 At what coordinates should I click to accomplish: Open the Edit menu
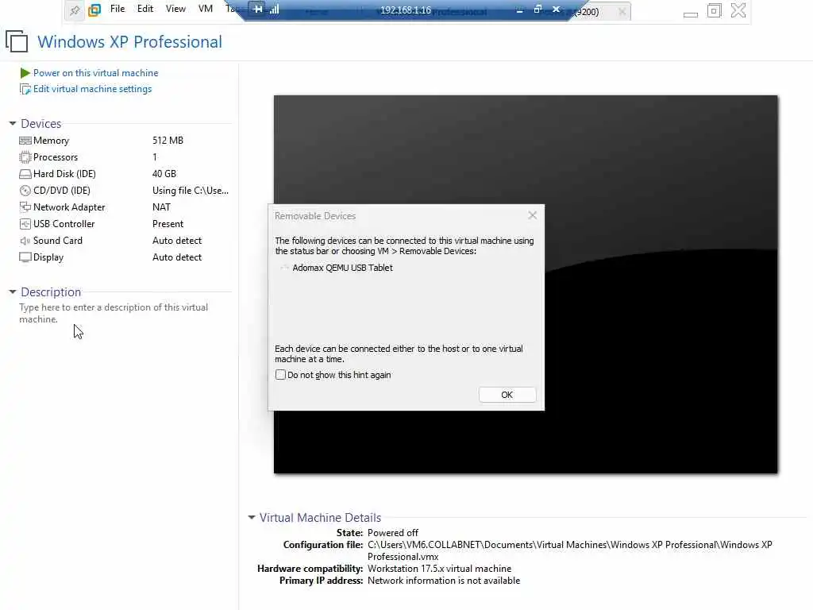pyautogui.click(x=145, y=9)
